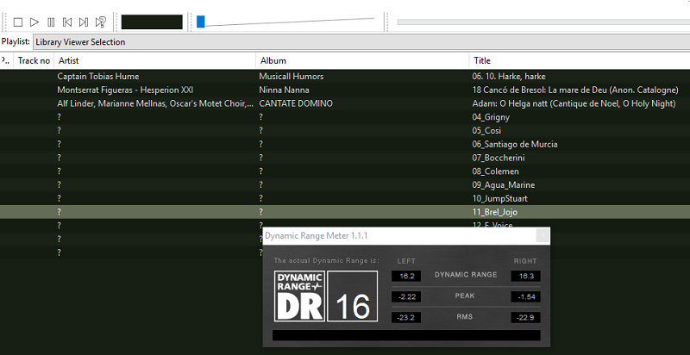The image size is (690, 355).
Task: Select track '04_Grigny'
Action: [x=491, y=117]
